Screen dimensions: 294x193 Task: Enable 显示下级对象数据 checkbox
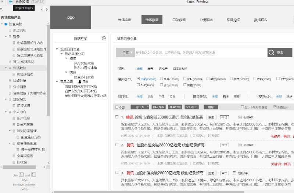[242, 107]
